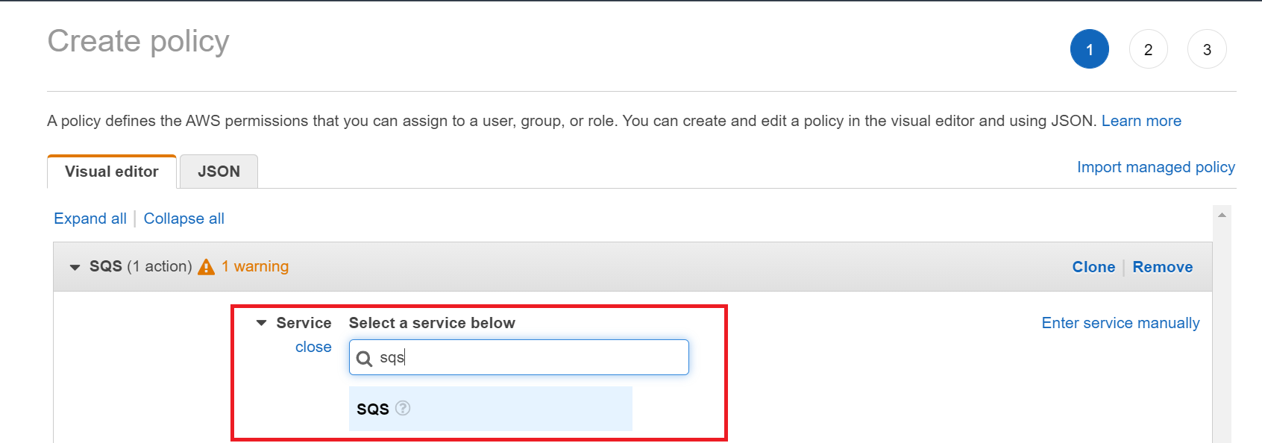Click the magnifier icon in the search box
Viewport: 1262px width, 443px height.
364,359
